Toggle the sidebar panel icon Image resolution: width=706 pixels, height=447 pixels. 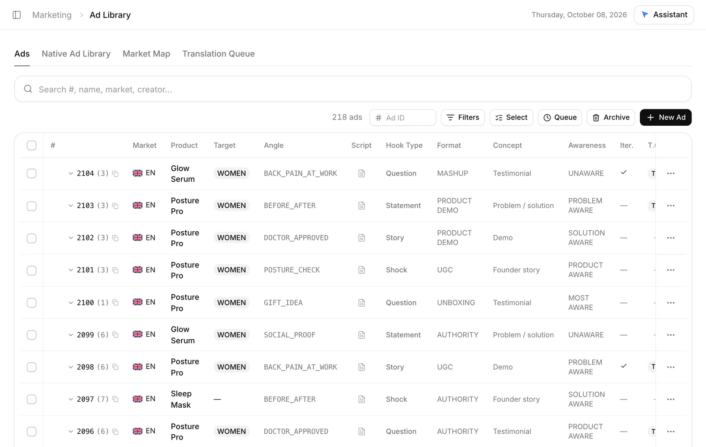(17, 15)
